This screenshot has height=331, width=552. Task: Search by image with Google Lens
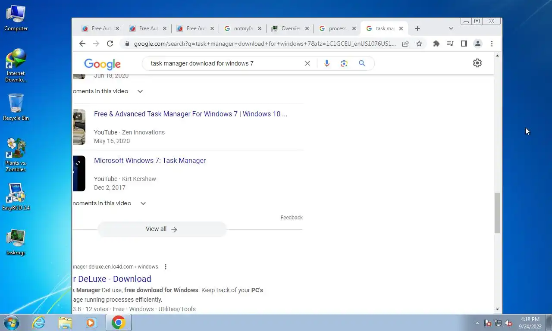point(344,63)
